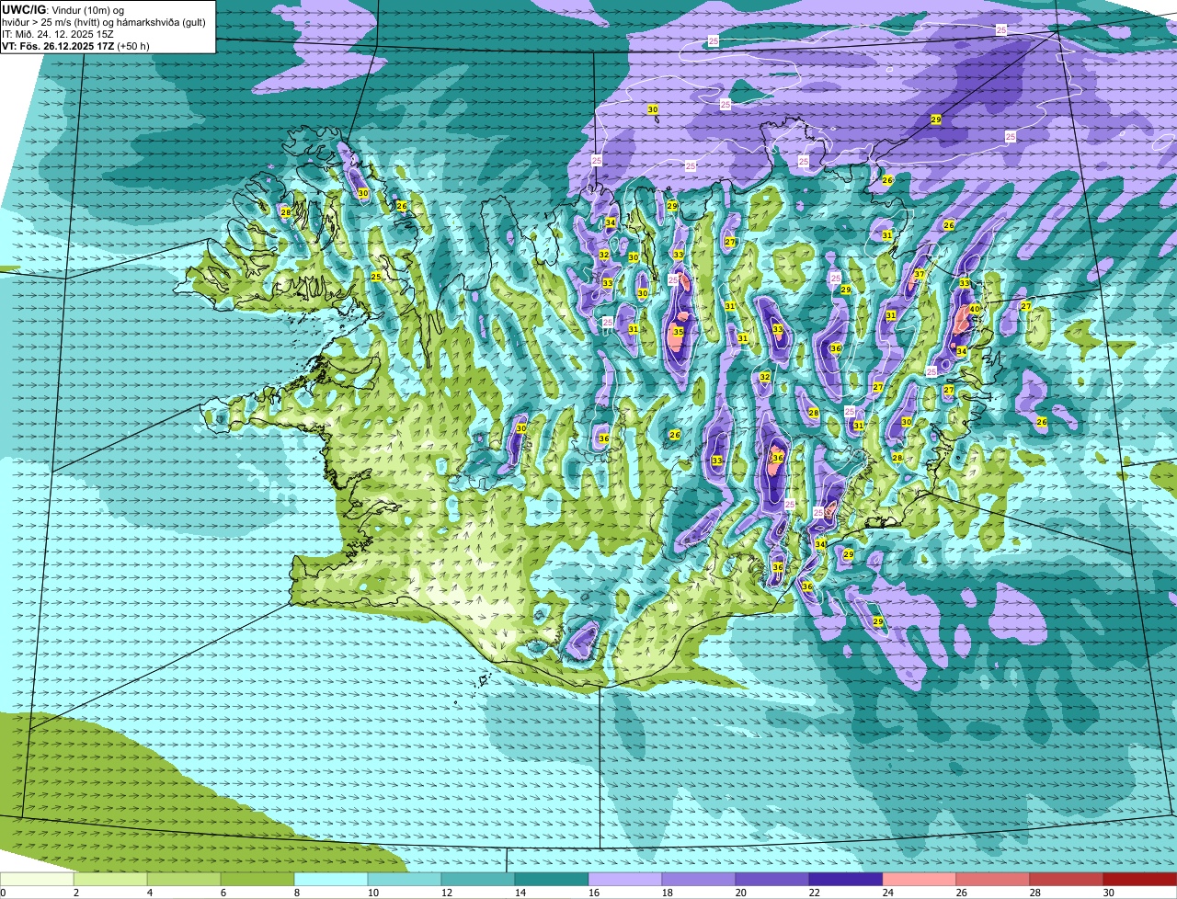The height and width of the screenshot is (899, 1177).
Task: Click the 28–30 m/s red legend segment
Action: coord(1067,879)
